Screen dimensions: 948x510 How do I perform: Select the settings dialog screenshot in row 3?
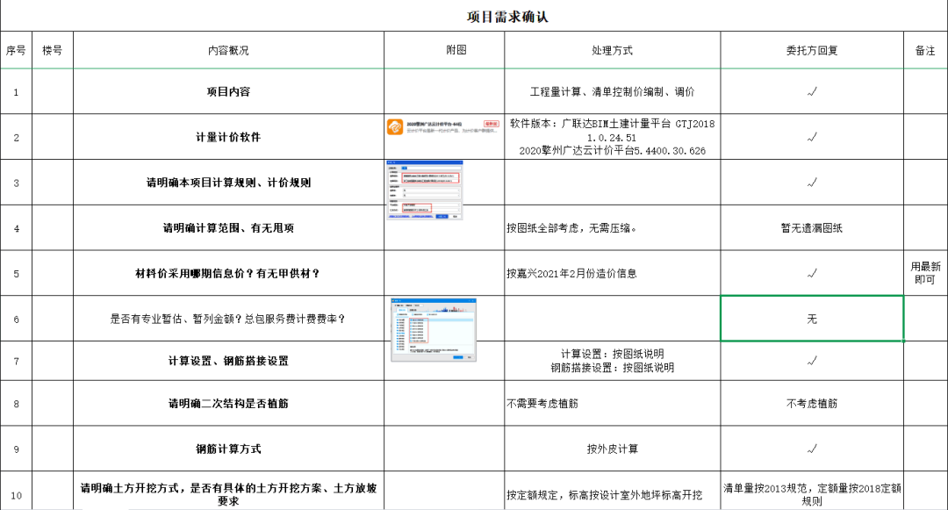[x=424, y=190]
